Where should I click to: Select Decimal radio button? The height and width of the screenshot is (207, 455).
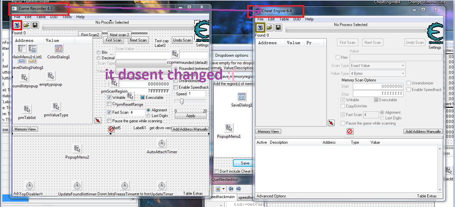tap(98, 58)
